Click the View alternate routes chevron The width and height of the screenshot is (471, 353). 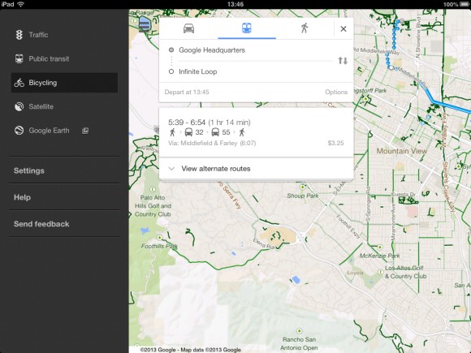[171, 169]
